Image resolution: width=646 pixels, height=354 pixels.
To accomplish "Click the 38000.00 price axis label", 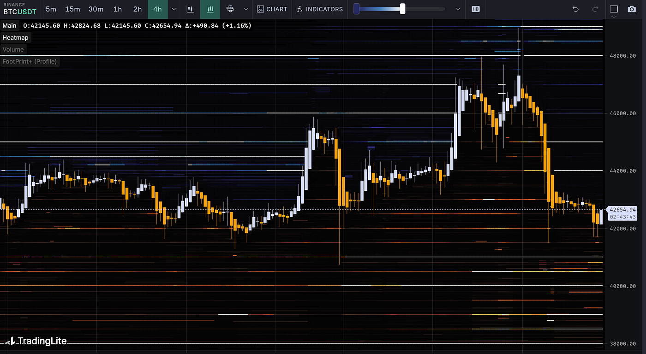I will point(623,344).
